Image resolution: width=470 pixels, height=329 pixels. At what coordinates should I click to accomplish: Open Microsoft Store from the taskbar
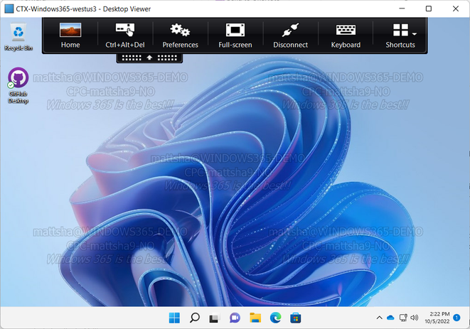[296, 318]
